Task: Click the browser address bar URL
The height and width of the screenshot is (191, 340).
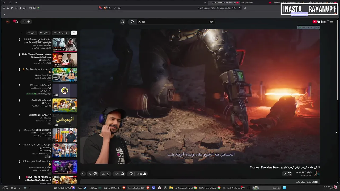Action: pos(217,8)
